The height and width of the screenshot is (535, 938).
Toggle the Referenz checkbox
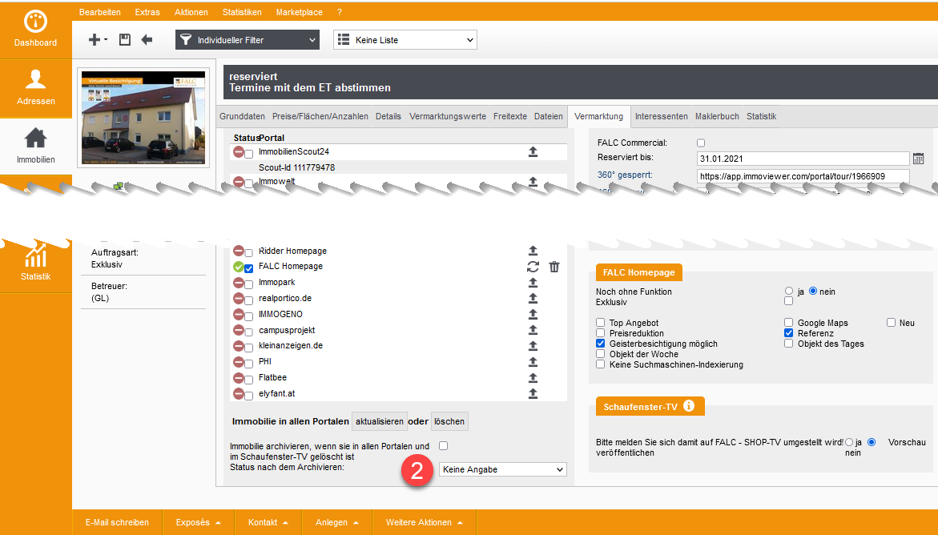tap(789, 333)
